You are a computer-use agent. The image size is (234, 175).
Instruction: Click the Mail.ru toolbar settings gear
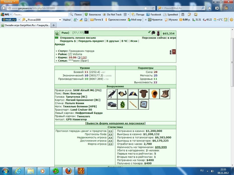coord(231,20)
